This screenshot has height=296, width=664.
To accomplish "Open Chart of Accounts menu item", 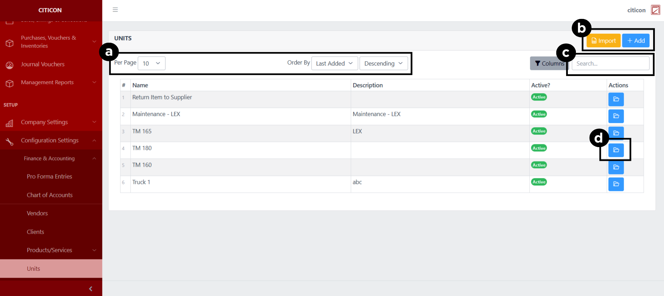I will (x=49, y=195).
